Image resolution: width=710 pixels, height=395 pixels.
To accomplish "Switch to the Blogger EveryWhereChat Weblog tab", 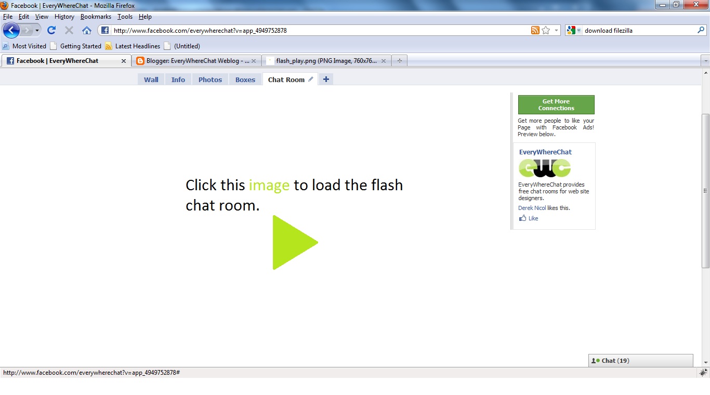I will [196, 61].
